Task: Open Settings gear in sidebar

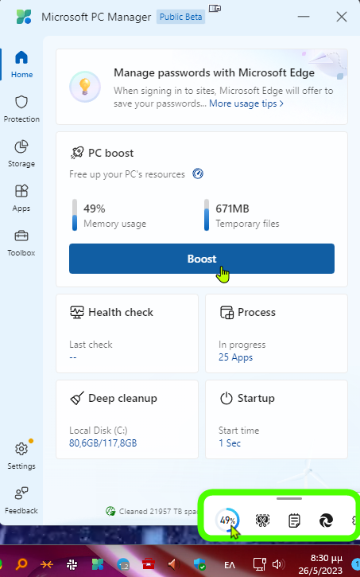Action: (21, 455)
